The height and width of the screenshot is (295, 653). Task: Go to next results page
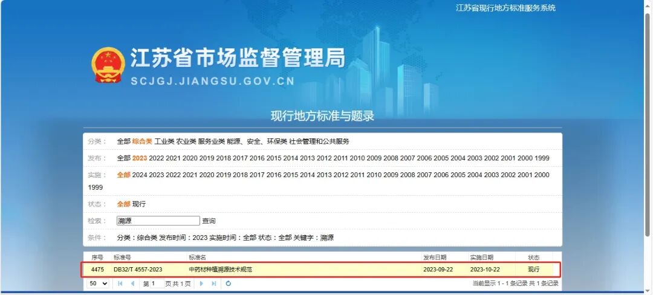201,284
